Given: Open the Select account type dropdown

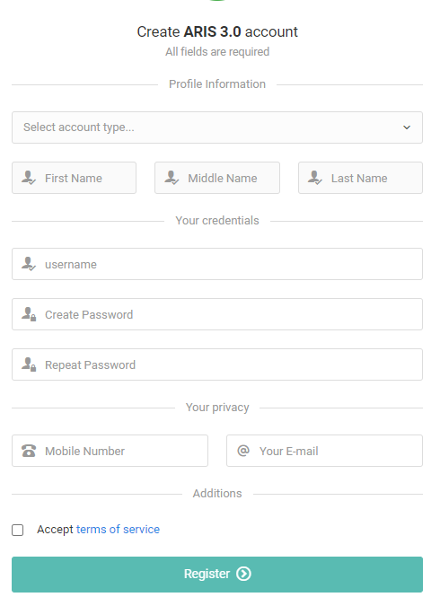Looking at the screenshot, I should 217,127.
